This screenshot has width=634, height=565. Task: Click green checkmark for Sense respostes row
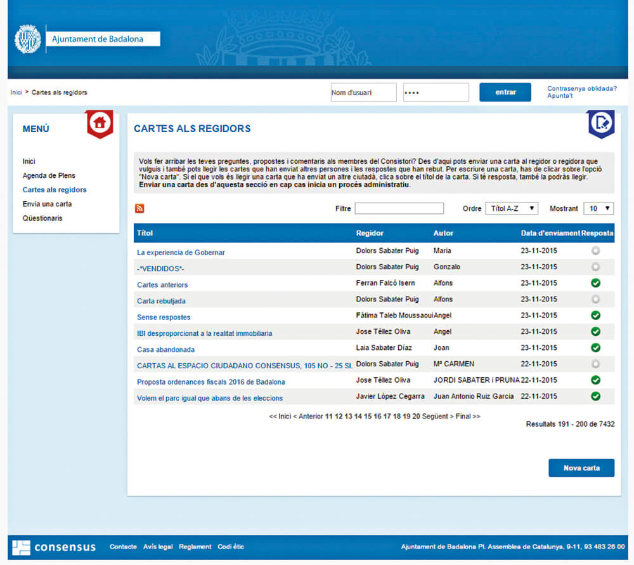click(595, 316)
